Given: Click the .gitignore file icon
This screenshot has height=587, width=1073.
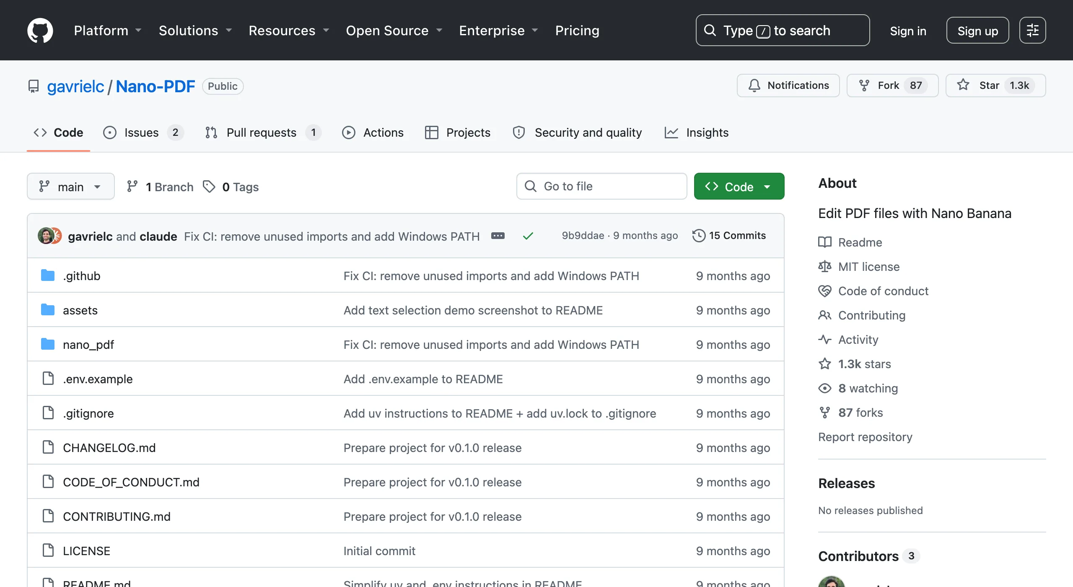Looking at the screenshot, I should pyautogui.click(x=48, y=413).
